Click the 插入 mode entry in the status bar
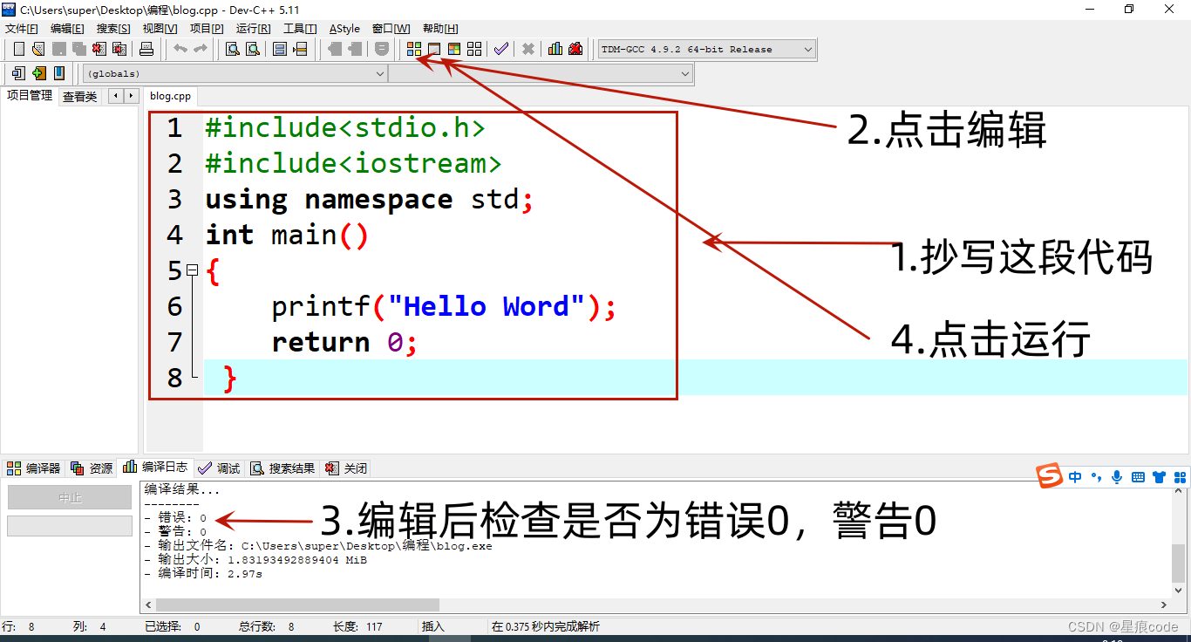The width and height of the screenshot is (1191, 642). coord(433,626)
